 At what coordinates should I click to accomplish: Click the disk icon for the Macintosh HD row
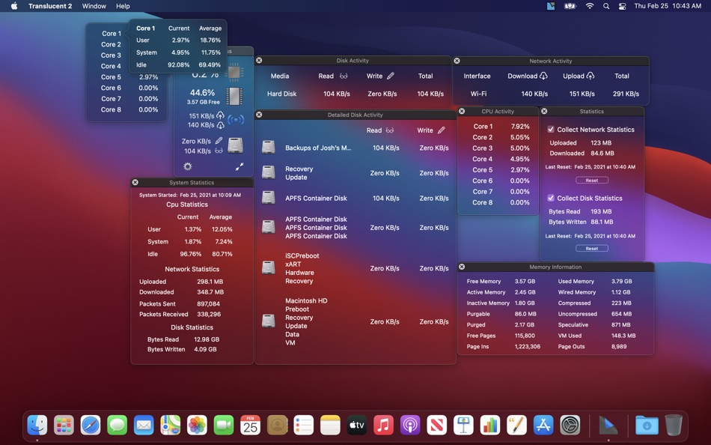click(269, 321)
